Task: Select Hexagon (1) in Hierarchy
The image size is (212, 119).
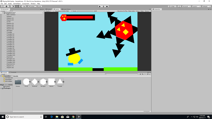Action: [11, 59]
